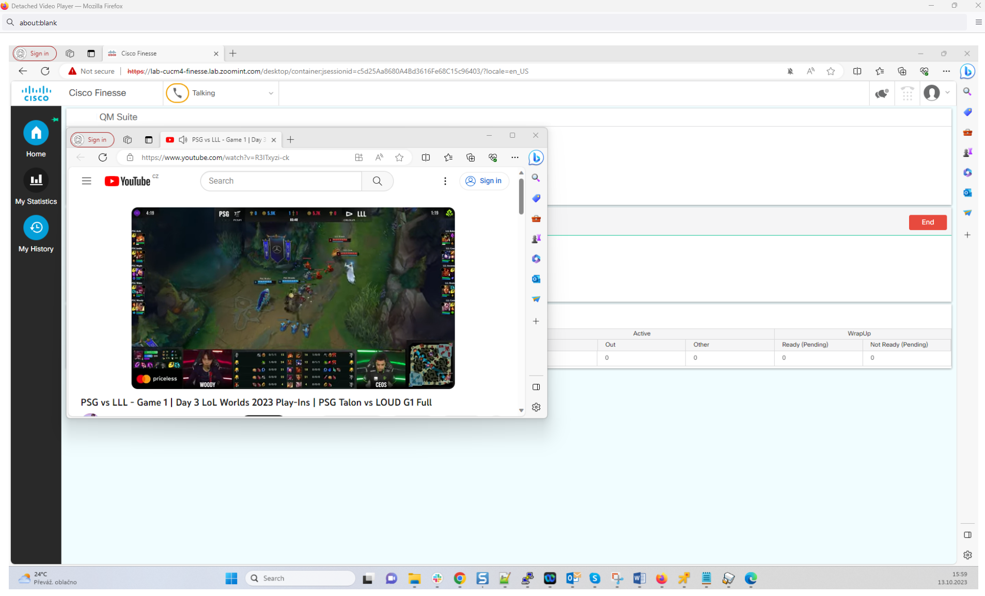Screen dimensions: 985x596
Task: Open inner browser Settings and more menu
Action: [x=514, y=158]
